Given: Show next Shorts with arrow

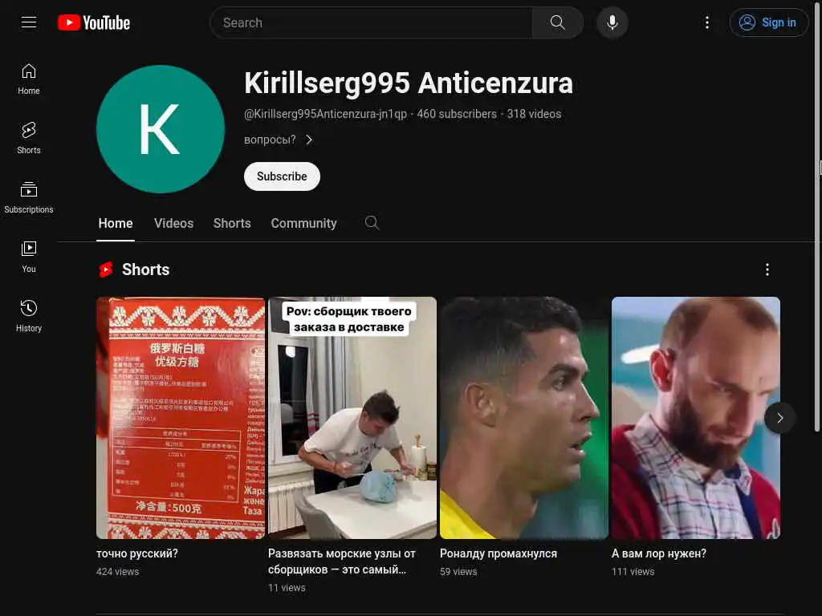Looking at the screenshot, I should pos(779,418).
